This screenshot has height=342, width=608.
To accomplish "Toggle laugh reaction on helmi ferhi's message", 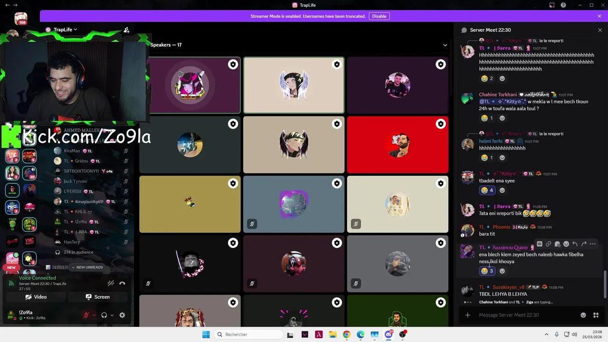I will (x=487, y=158).
